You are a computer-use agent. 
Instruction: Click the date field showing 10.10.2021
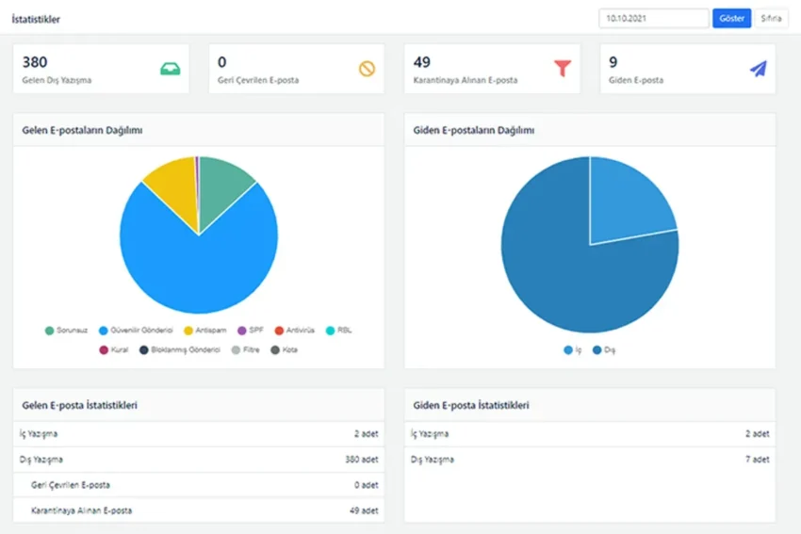(x=653, y=19)
